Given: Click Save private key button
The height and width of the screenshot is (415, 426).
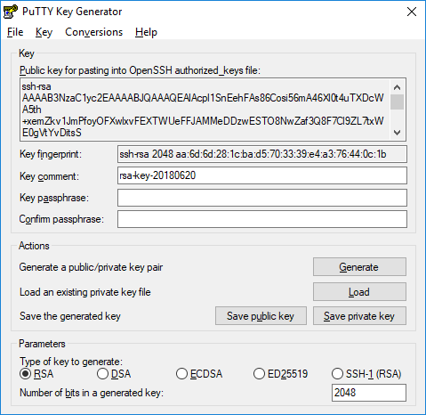Looking at the screenshot, I should click(x=359, y=316).
